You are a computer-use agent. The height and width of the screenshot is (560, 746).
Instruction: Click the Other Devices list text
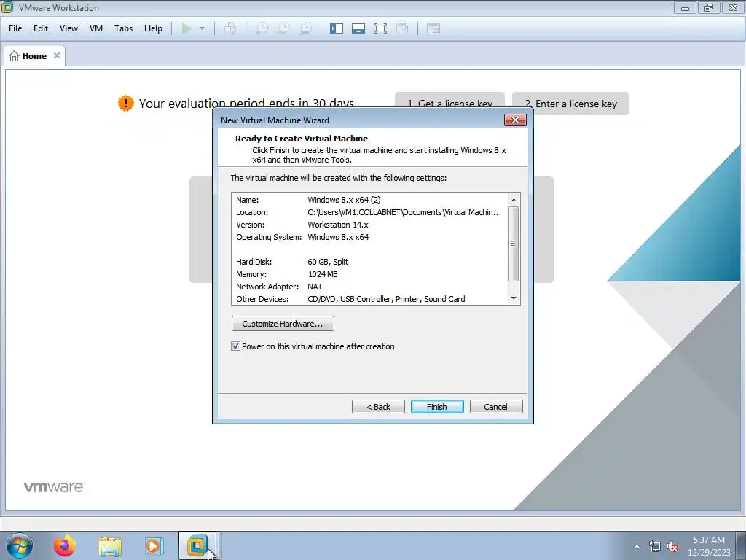click(386, 299)
